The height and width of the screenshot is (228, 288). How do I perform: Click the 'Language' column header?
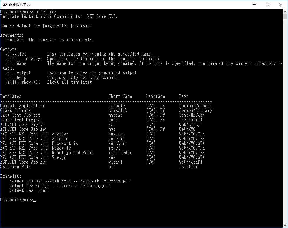pos(155,96)
